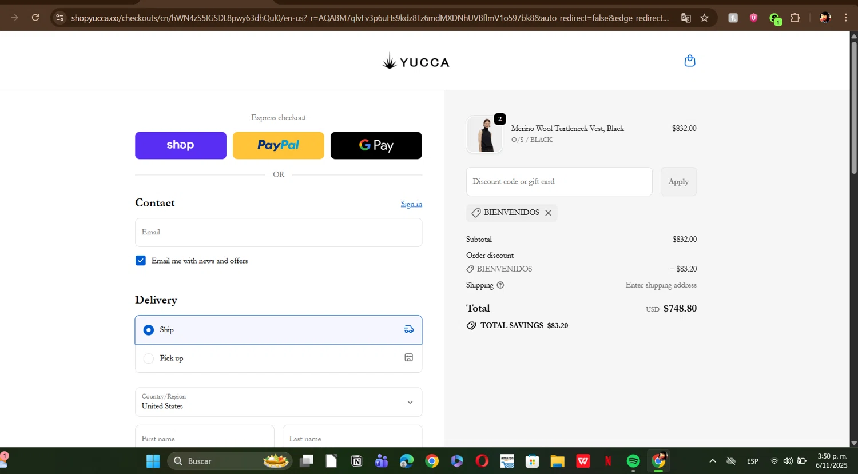Bookmark this page with the star
Screen dimensions: 858x474
(x=705, y=18)
